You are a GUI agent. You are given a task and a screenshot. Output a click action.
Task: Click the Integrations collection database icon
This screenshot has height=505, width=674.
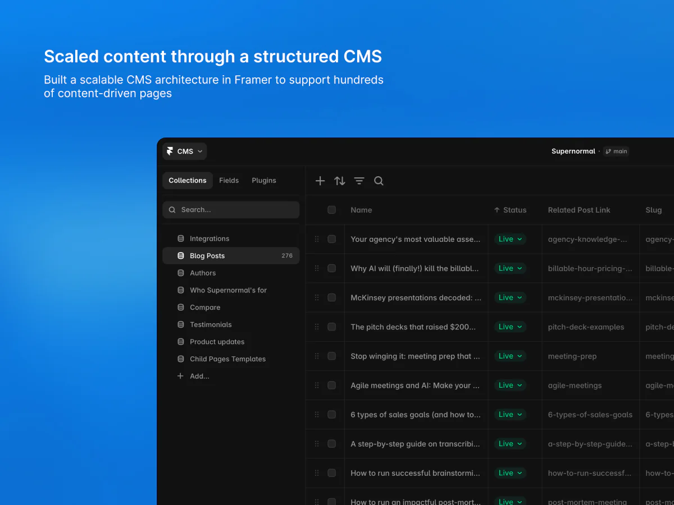coord(180,238)
